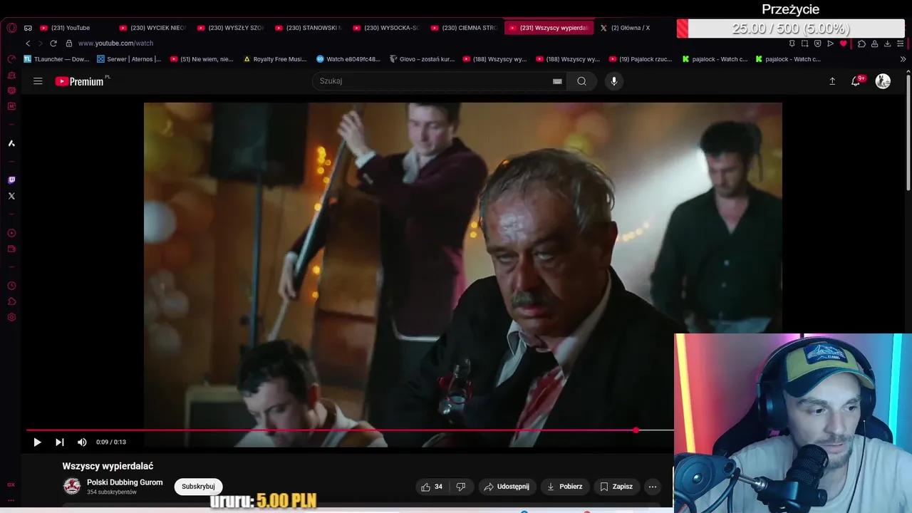Click the pinboard pin toolbar icon
912x513 pixels.
point(792,43)
